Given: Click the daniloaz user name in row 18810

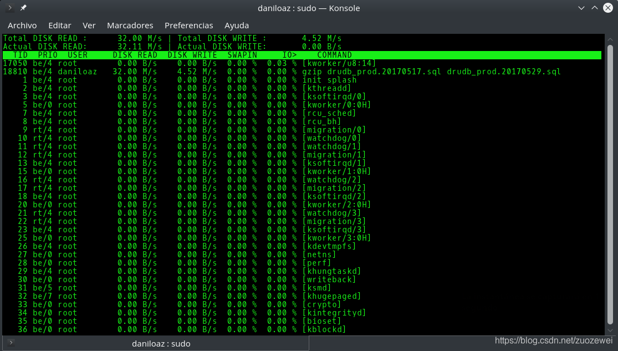Looking at the screenshot, I should click(77, 72).
